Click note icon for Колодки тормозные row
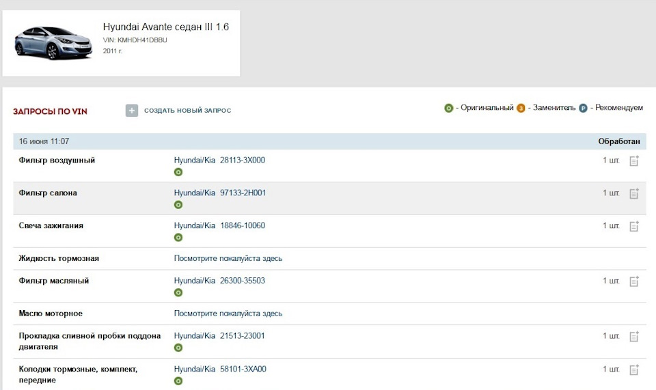656x390 pixels. pyautogui.click(x=634, y=370)
